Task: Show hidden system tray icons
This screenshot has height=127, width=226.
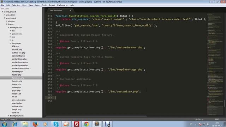Action: click(196, 124)
